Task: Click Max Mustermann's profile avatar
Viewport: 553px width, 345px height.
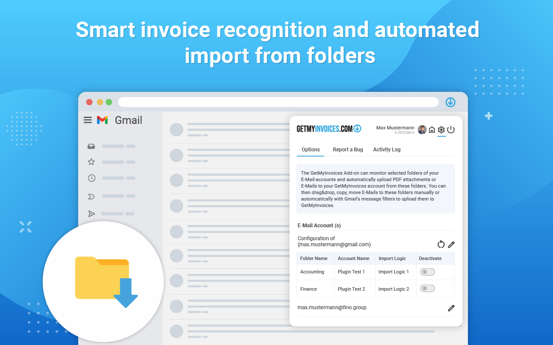Action: coord(422,129)
